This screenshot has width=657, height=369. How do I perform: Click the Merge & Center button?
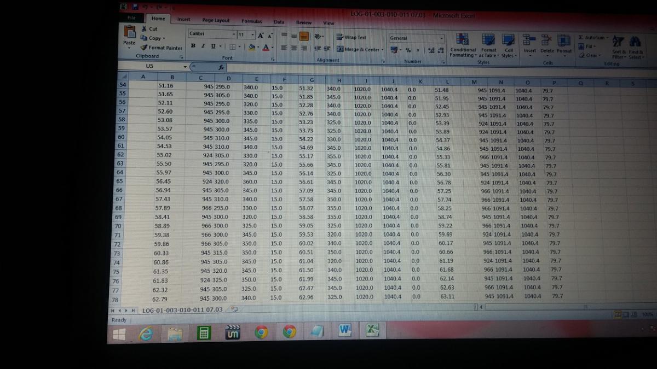click(360, 49)
